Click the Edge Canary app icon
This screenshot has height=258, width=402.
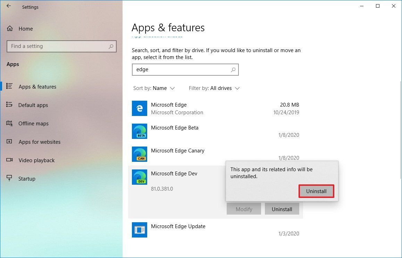[x=140, y=154]
